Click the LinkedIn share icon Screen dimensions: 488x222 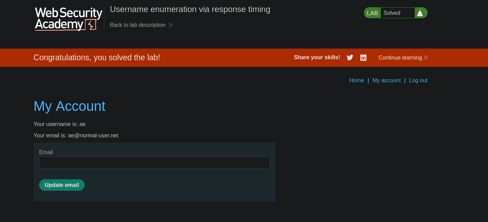point(363,57)
